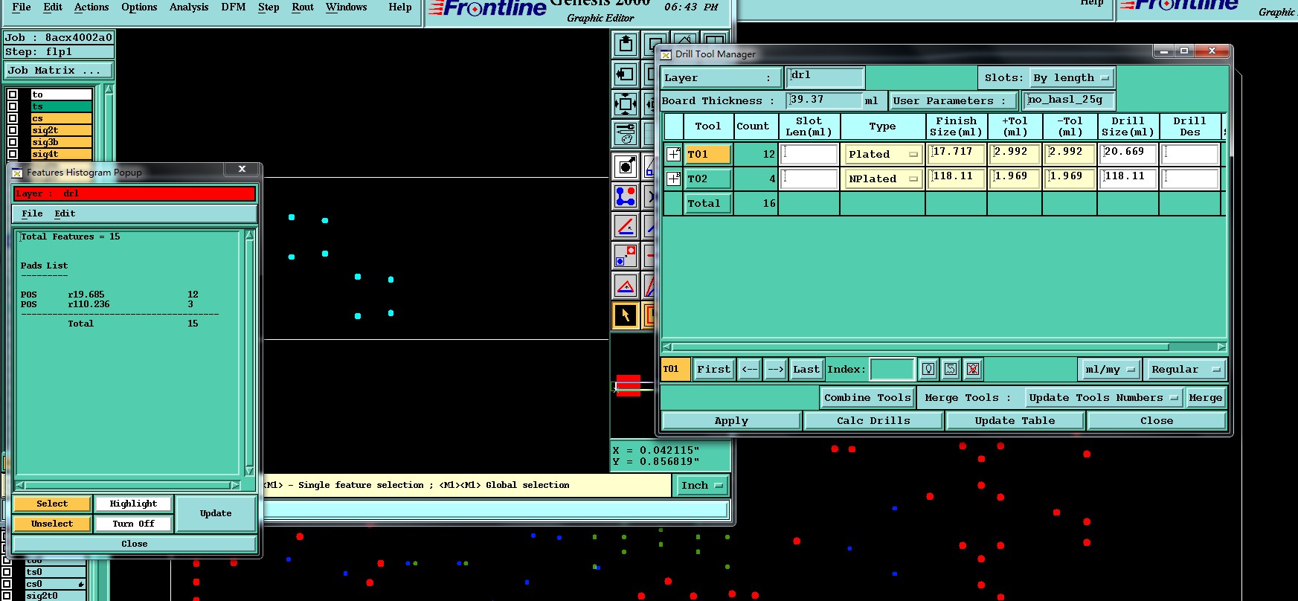Activate the yellow arrow selection pointer tool

tap(626, 315)
